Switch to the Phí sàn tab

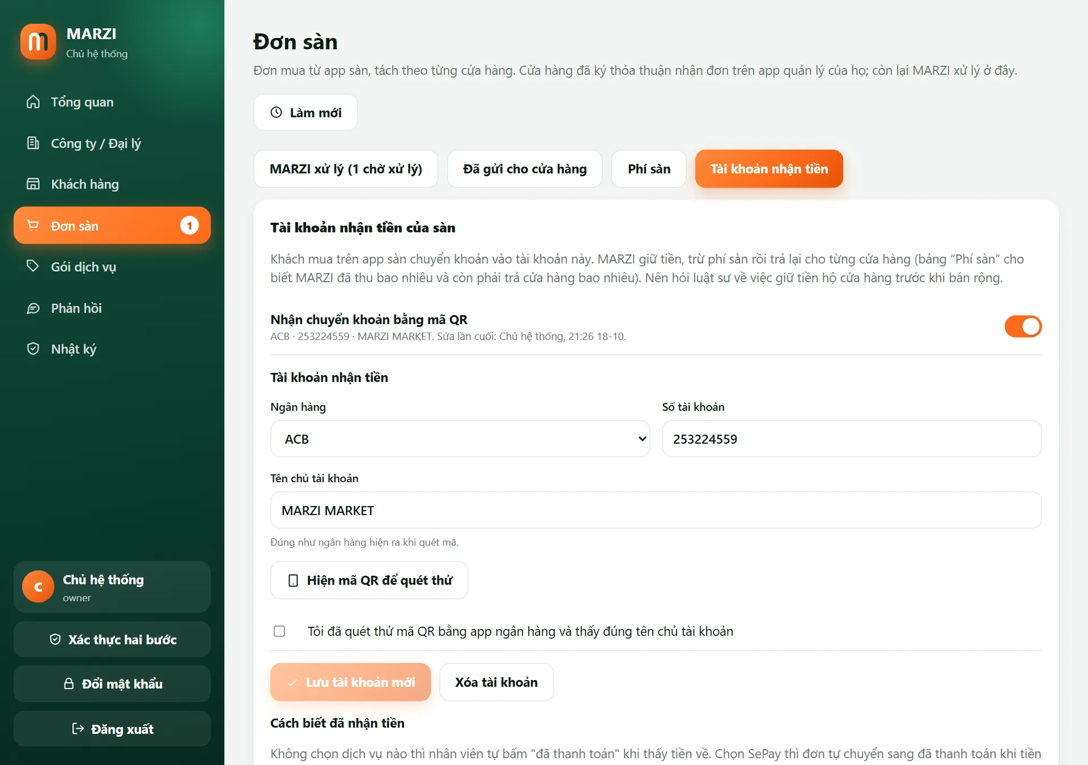[649, 169]
